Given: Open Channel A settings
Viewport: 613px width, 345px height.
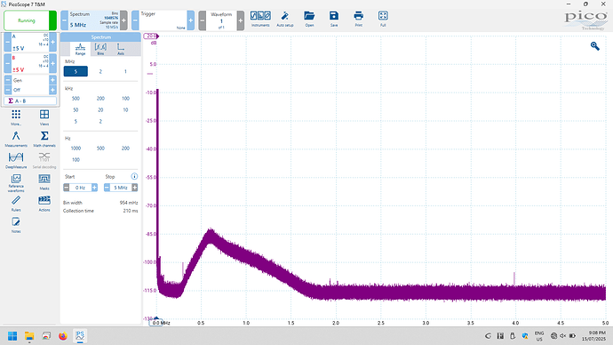Looking at the screenshot, I should tap(30, 43).
